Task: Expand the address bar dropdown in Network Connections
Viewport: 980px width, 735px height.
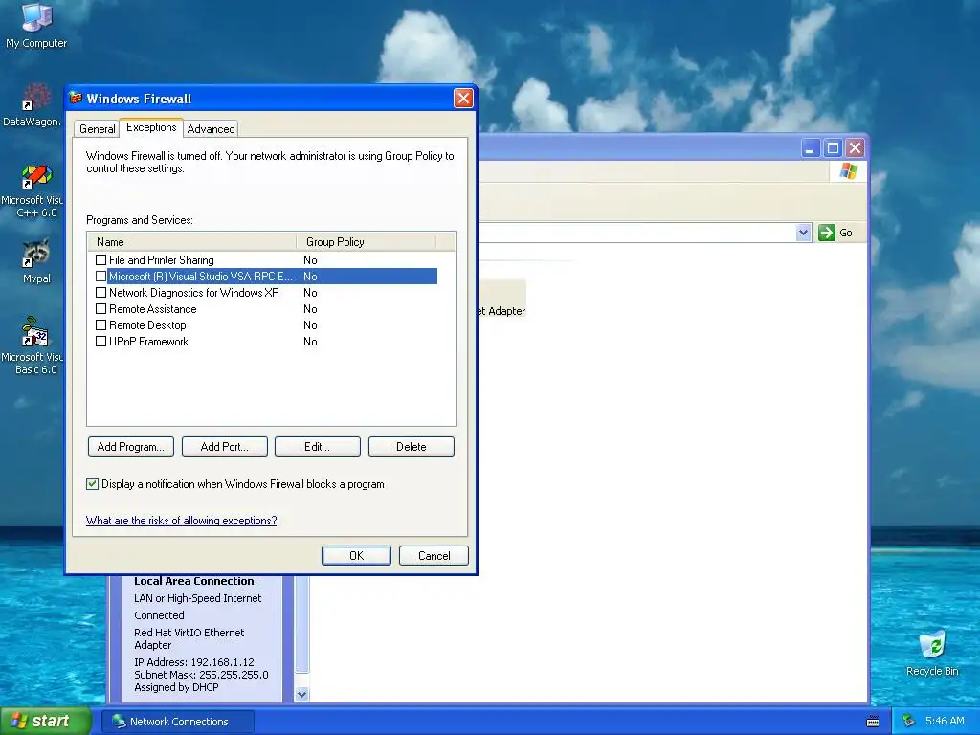Action: (x=804, y=233)
